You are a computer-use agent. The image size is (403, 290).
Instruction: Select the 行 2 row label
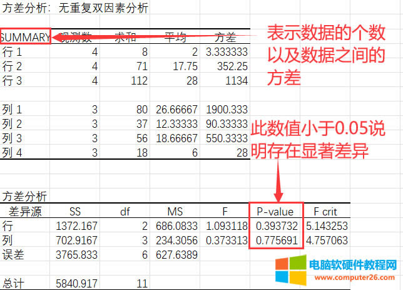coord(12,66)
